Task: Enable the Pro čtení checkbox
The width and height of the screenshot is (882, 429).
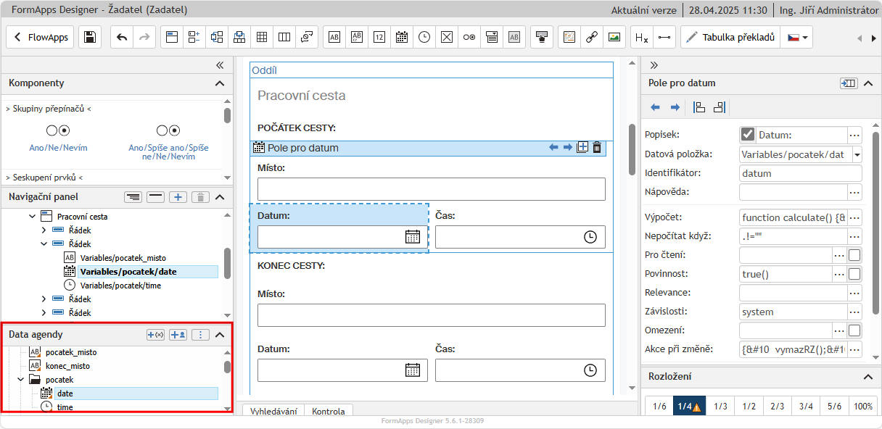Action: point(854,255)
